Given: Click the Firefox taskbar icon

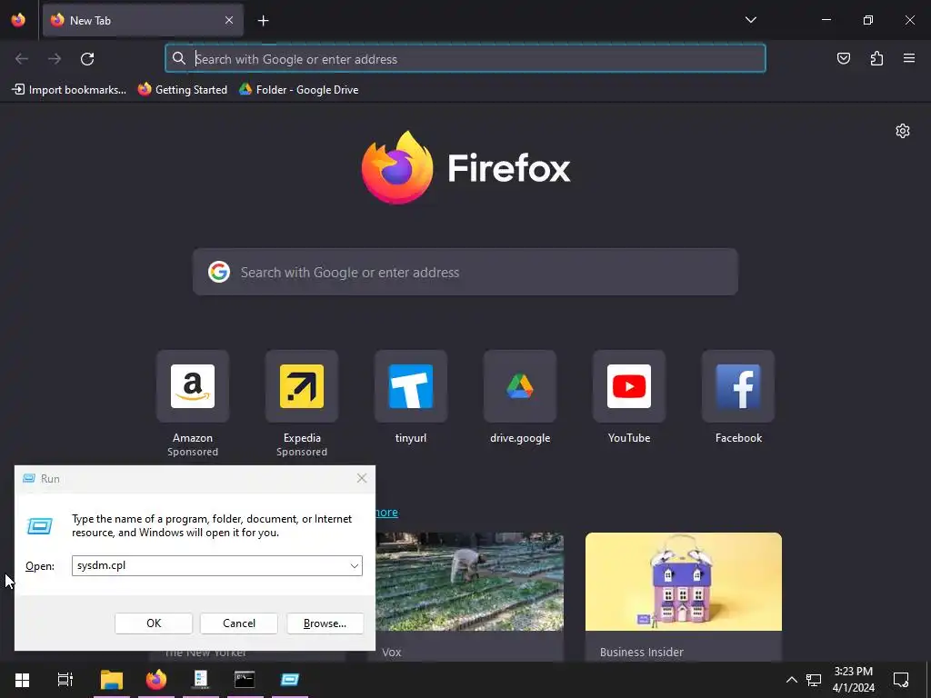Looking at the screenshot, I should (x=156, y=680).
